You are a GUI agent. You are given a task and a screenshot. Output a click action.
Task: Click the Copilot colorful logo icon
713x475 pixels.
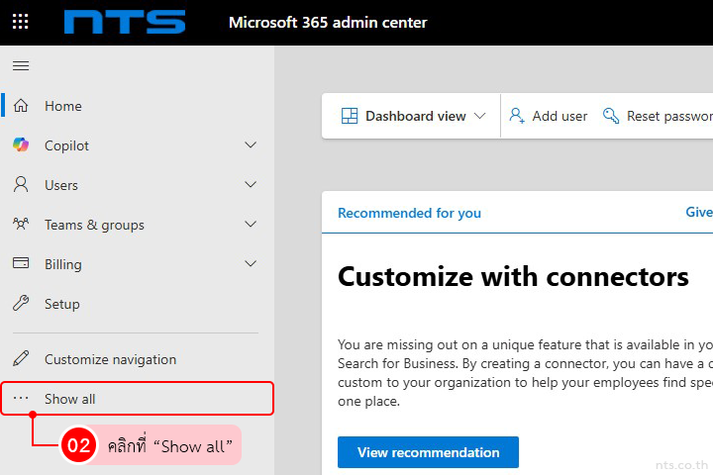pyautogui.click(x=21, y=145)
